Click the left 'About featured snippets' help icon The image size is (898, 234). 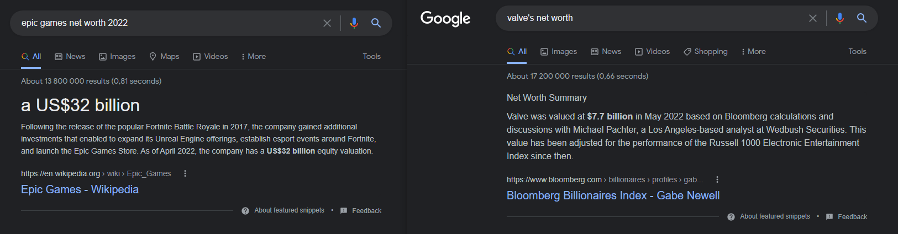(x=245, y=211)
